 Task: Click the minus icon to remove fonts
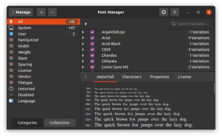tap(52, 12)
